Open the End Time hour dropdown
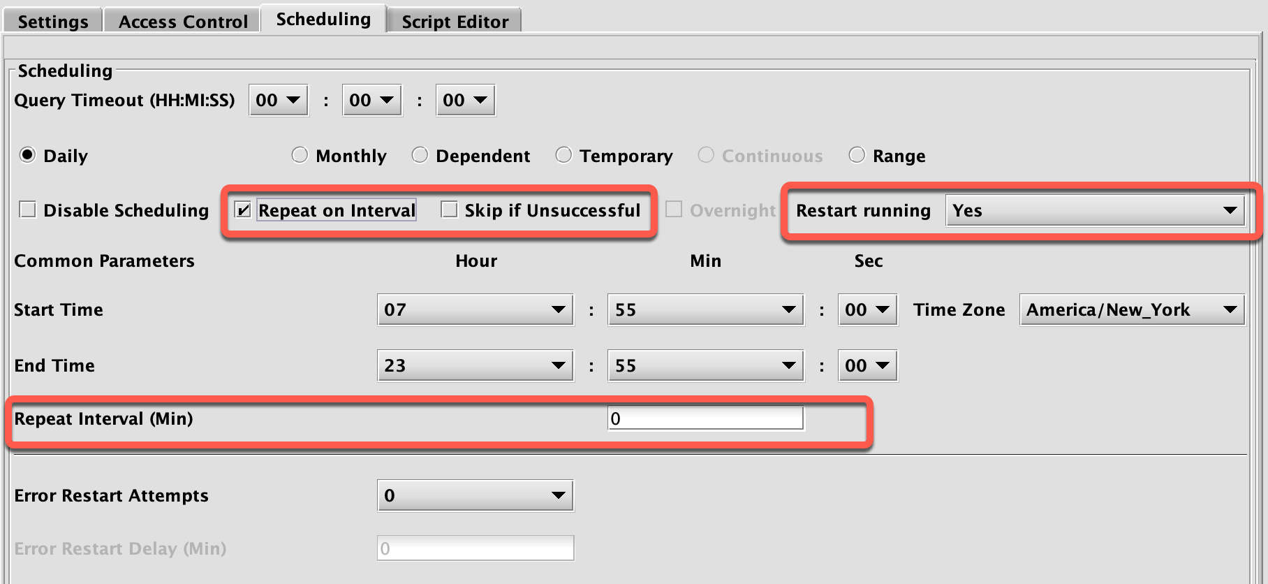Image resolution: width=1268 pixels, height=584 pixels. (x=475, y=365)
